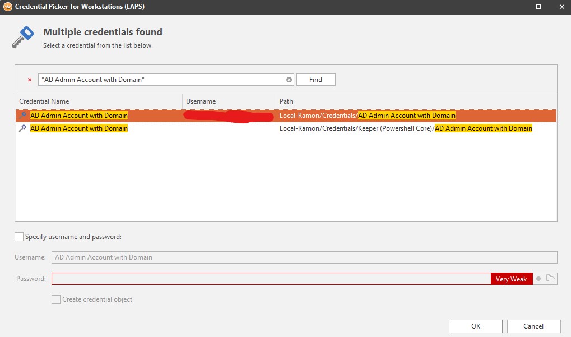The image size is (571, 337).
Task: Click Cancel to dismiss the dialog
Action: [x=533, y=326]
